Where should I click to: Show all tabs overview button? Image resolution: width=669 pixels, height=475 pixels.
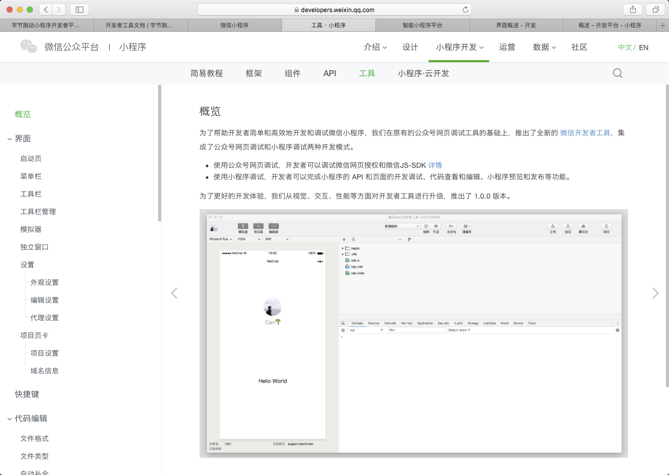coord(655,10)
